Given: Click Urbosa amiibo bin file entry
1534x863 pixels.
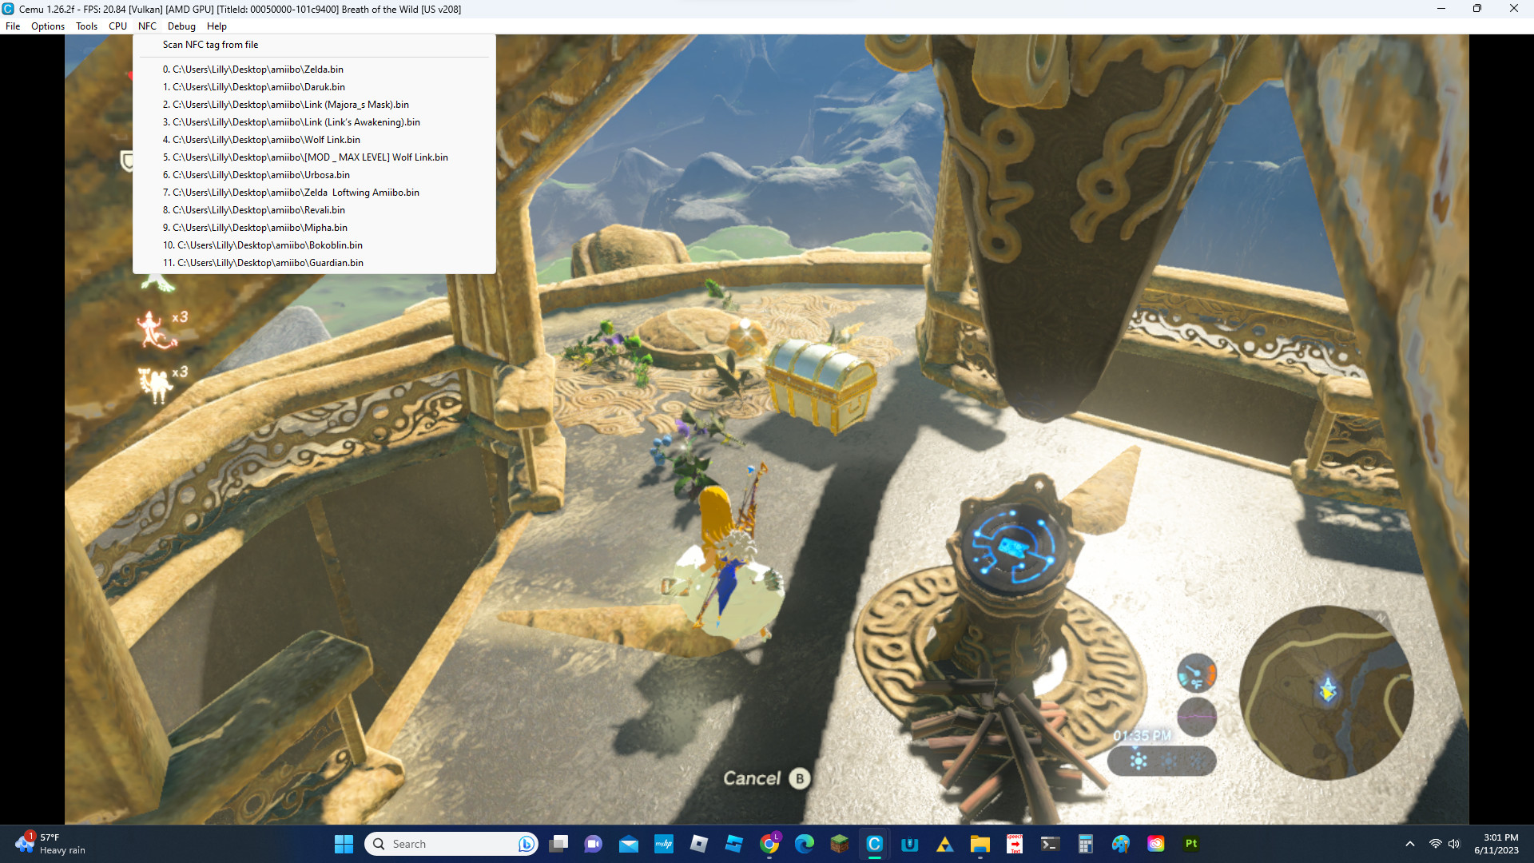Looking at the screenshot, I should coord(261,174).
